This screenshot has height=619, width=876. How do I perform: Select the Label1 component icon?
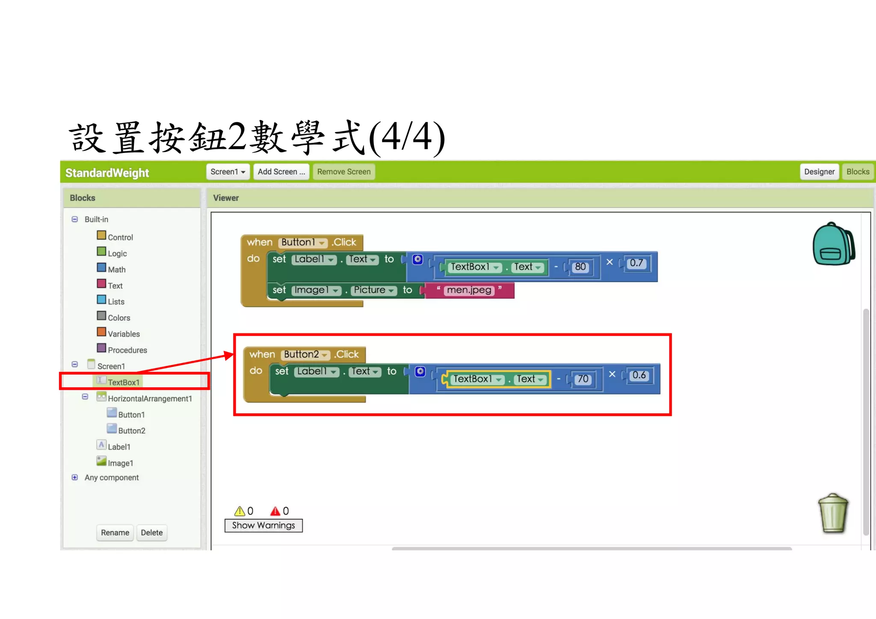click(101, 445)
